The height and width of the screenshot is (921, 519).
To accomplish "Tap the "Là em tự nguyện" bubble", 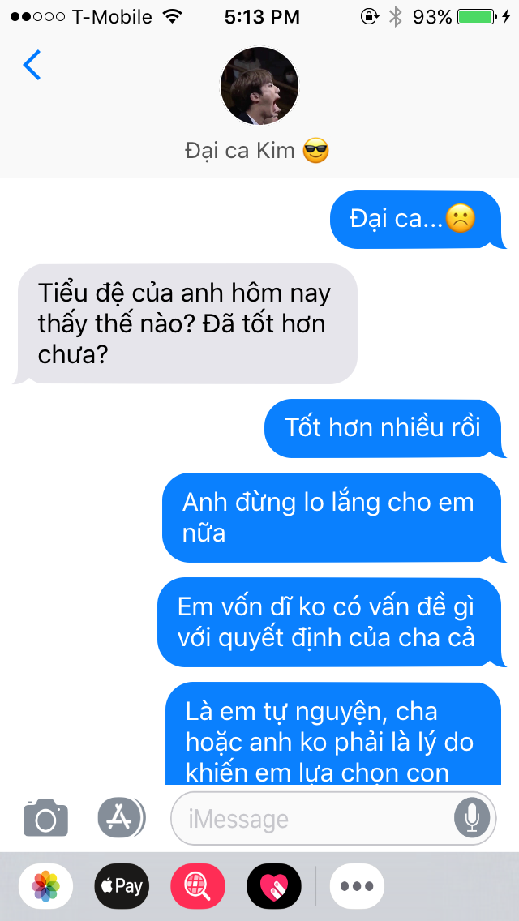I will tap(335, 733).
